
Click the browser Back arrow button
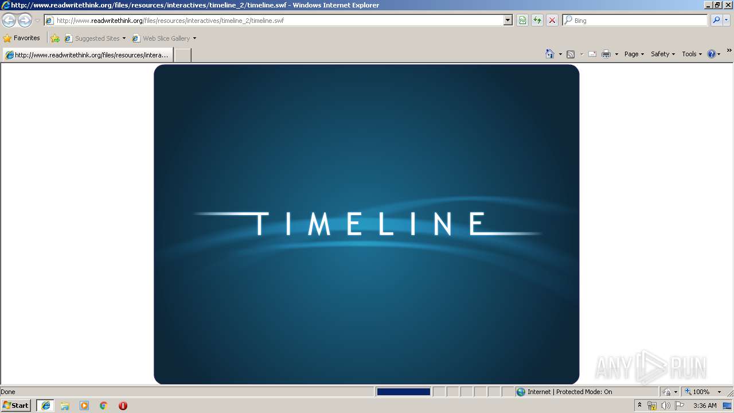pos(9,21)
